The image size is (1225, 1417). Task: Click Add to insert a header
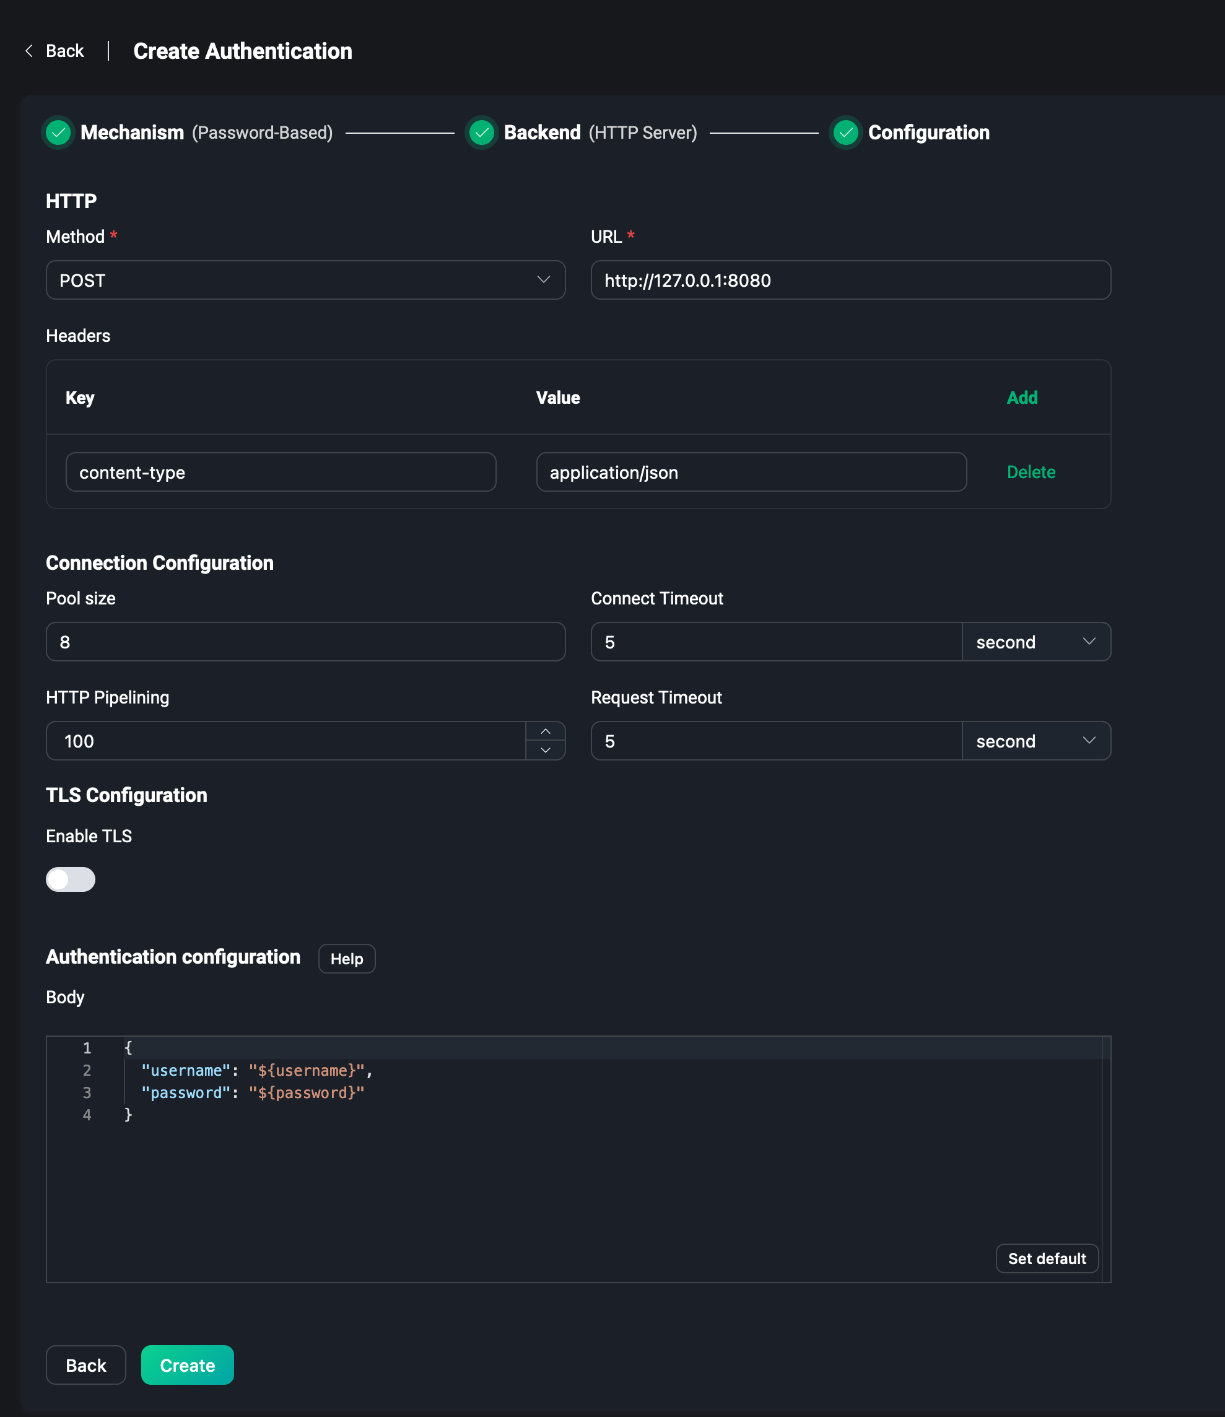(1022, 398)
